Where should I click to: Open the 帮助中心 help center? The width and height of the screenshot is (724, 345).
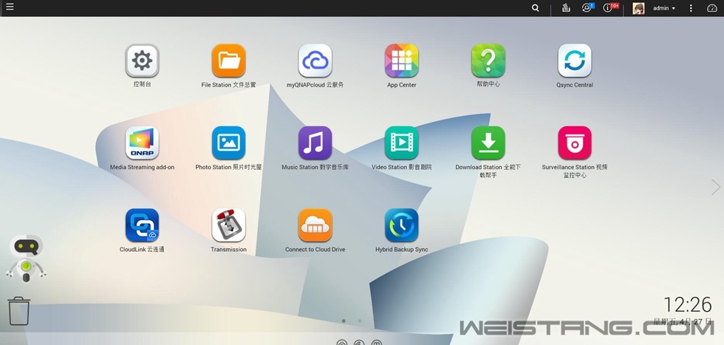coord(488,61)
